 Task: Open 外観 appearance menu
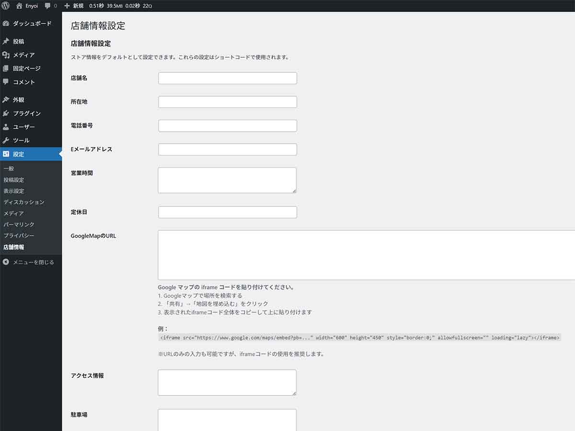pyautogui.click(x=18, y=100)
